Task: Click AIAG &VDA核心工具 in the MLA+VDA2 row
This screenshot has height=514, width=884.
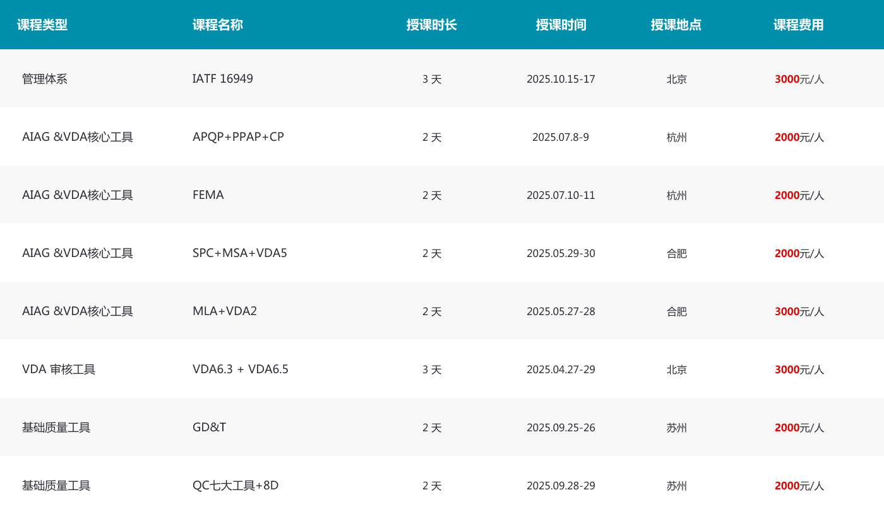Action: (x=78, y=311)
